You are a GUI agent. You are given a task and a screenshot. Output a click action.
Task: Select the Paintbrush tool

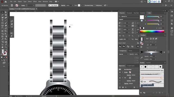coord(6,23)
